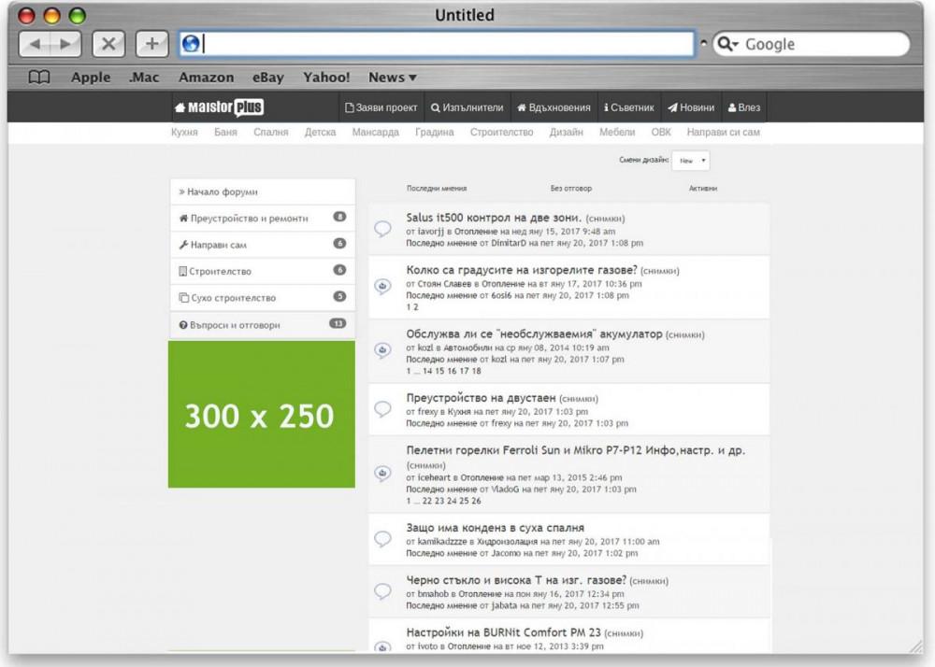This screenshot has height=667, width=935.
Task: Click the speech bubble icon beside Salus it500 topic
Action: (382, 229)
